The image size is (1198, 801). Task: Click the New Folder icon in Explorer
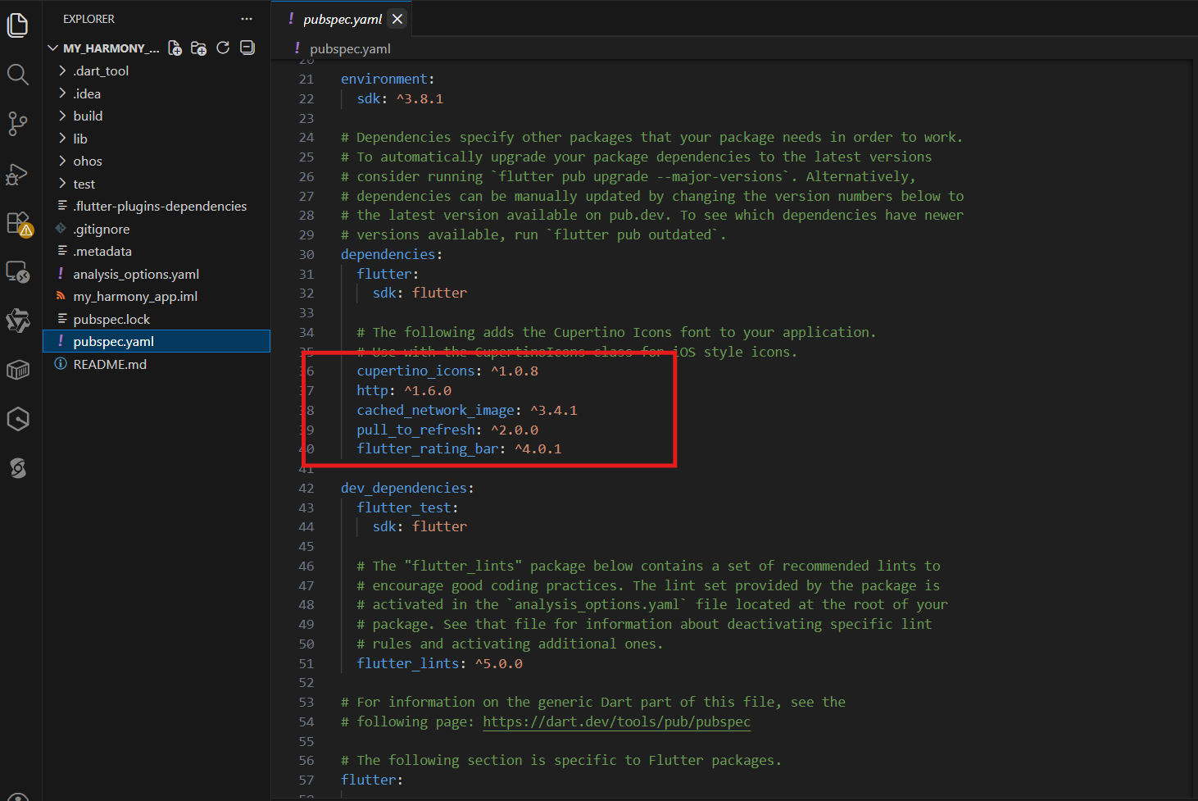[x=198, y=48]
